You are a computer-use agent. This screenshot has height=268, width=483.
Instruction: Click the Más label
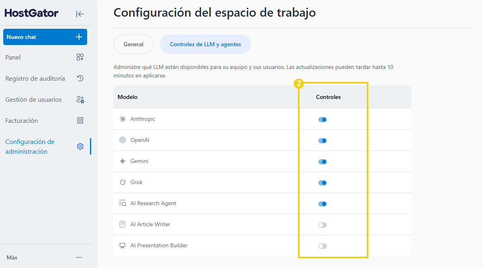(12, 257)
